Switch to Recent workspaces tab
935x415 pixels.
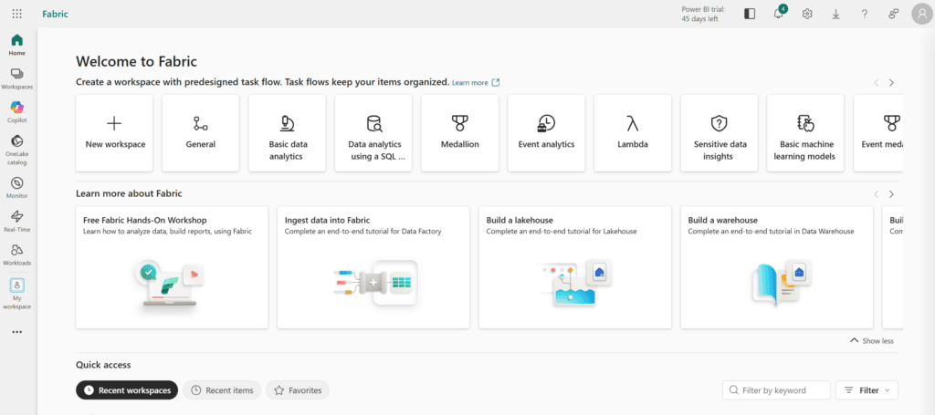pos(127,390)
